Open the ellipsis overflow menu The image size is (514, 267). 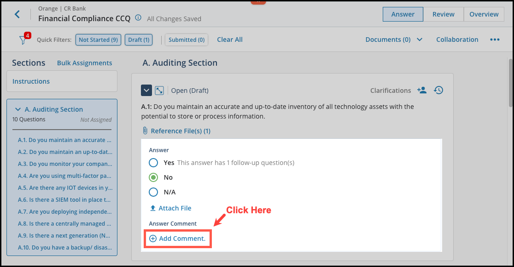[495, 40]
